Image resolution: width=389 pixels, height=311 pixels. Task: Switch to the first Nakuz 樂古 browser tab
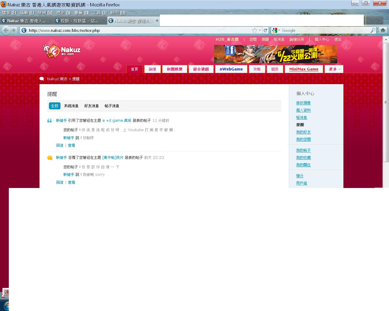tap(26, 21)
